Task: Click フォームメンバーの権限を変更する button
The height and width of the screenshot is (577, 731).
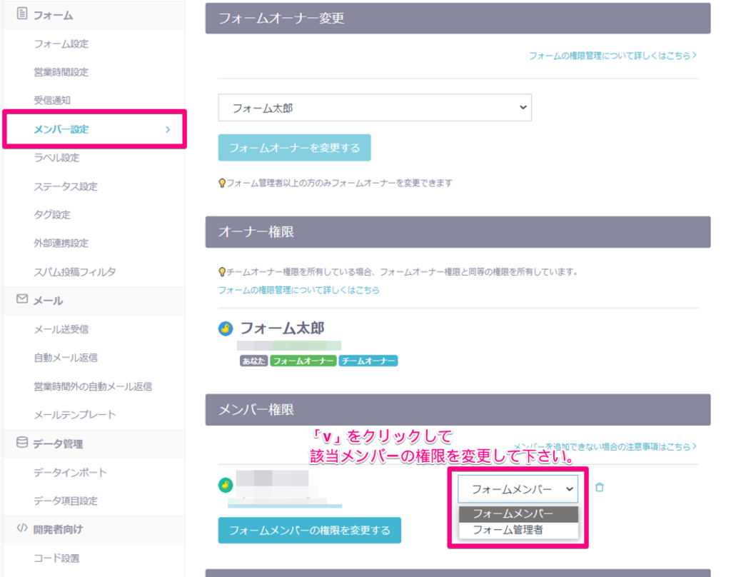Action: 309,531
